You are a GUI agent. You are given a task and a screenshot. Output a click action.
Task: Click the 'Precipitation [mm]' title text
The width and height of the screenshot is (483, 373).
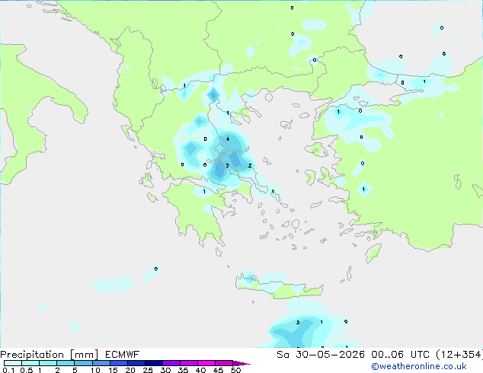(50, 355)
